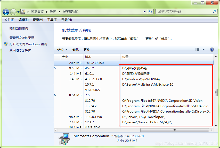
Task: Click the horizontal scrollbar left arrow
Action: (x=56, y=130)
